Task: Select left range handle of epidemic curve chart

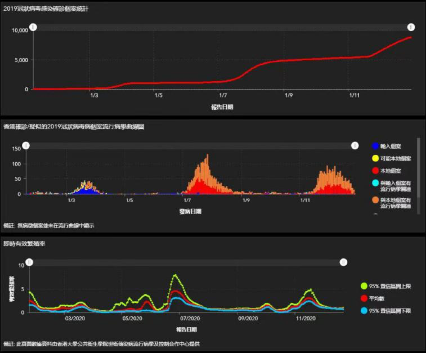Action: tap(26, 146)
